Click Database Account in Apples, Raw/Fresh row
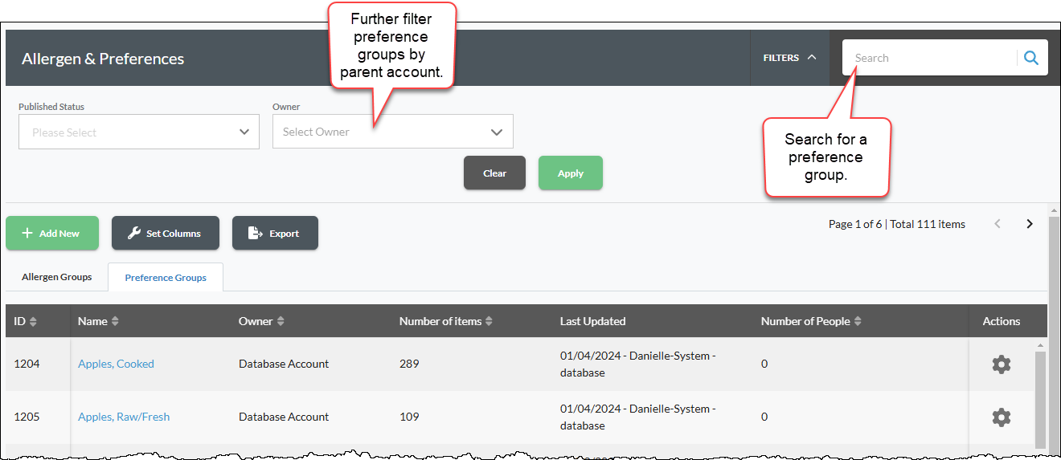The width and height of the screenshot is (1061, 460). 284,417
